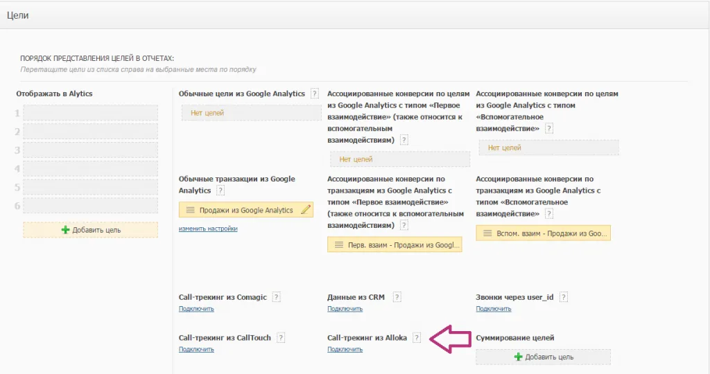Open help icon for Call-трекинг из Alloka
This screenshot has width=710, height=374.
[417, 338]
